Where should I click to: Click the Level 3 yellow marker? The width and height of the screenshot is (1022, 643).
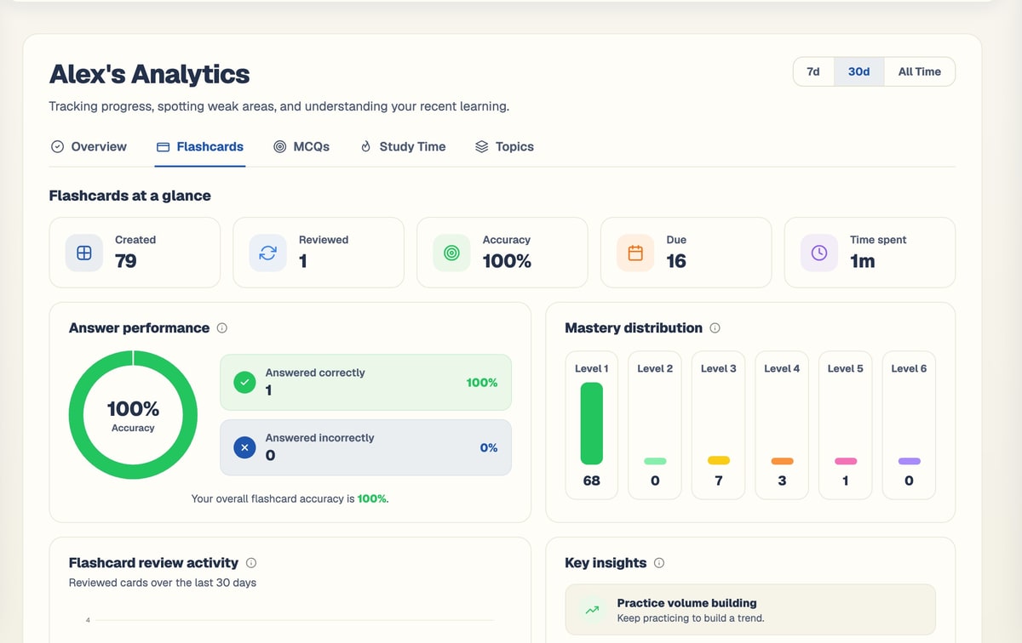[x=719, y=461]
